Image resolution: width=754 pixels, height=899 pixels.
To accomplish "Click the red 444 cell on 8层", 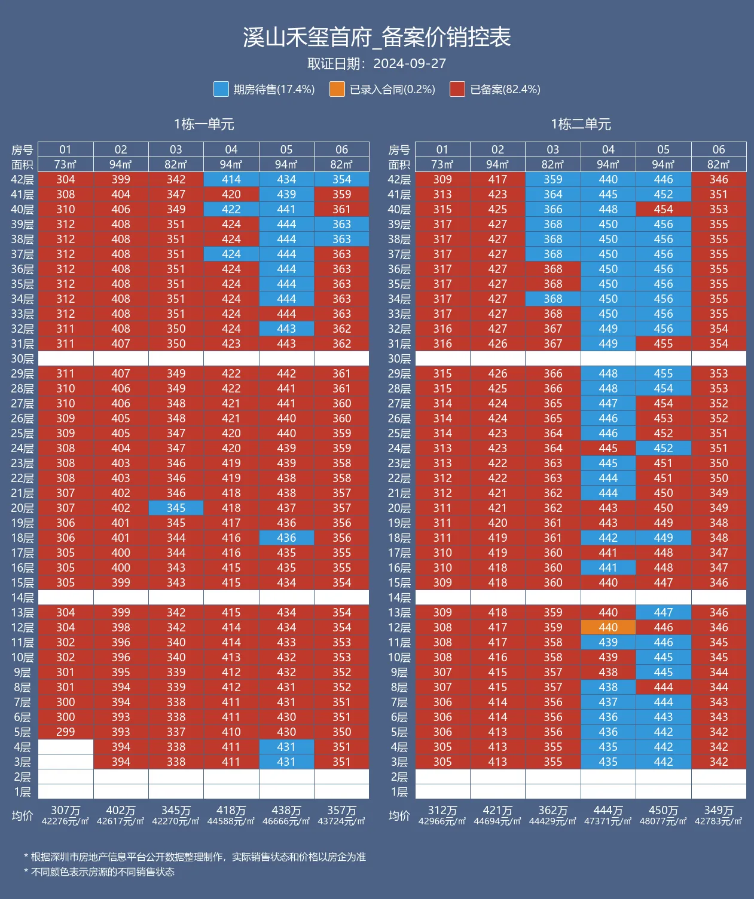I will tap(663, 687).
